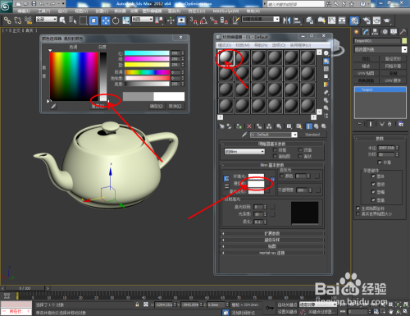Click the Align tool in main toolbar
Image resolution: width=410 pixels, height=316 pixels.
coord(297,21)
